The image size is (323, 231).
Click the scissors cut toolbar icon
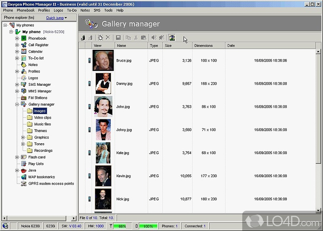(x=136, y=38)
